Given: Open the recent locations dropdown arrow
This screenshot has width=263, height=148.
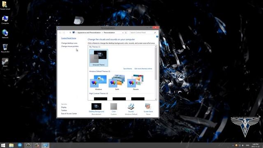Looking at the screenshot, I should [67, 32].
